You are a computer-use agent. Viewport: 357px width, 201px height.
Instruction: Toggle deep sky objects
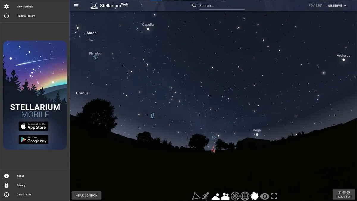coord(255,196)
